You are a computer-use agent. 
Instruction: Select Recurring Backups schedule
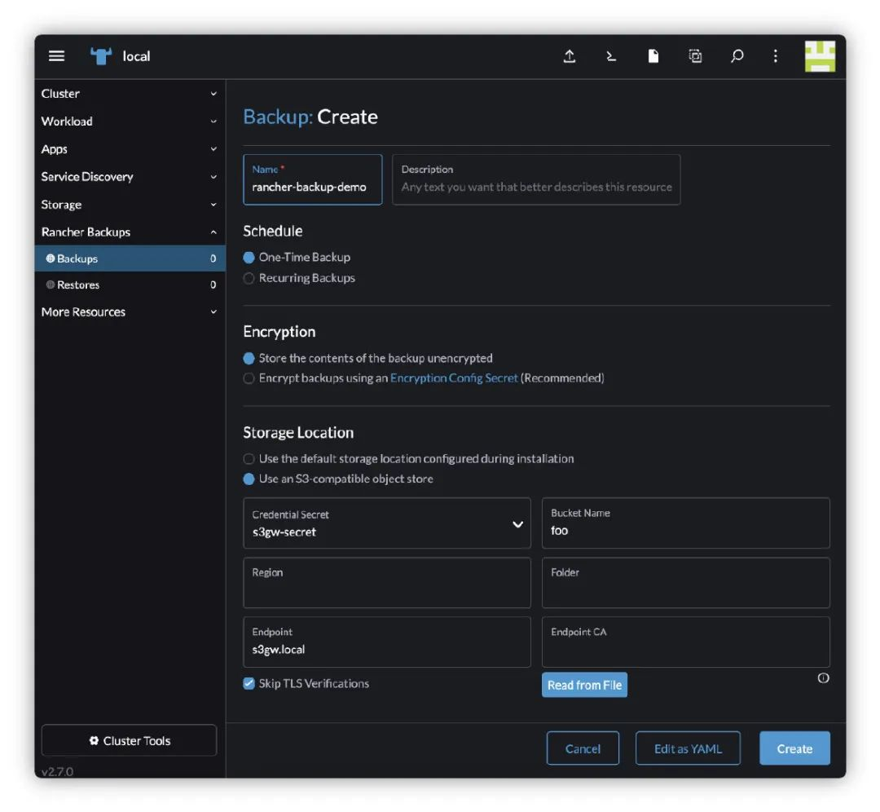point(249,278)
